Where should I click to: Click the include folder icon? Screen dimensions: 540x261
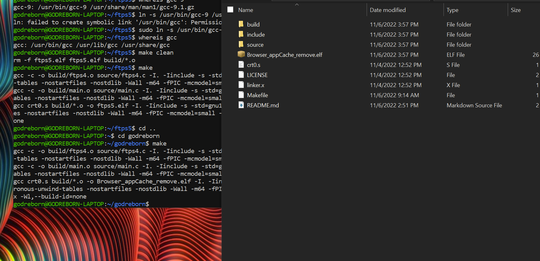coord(241,34)
